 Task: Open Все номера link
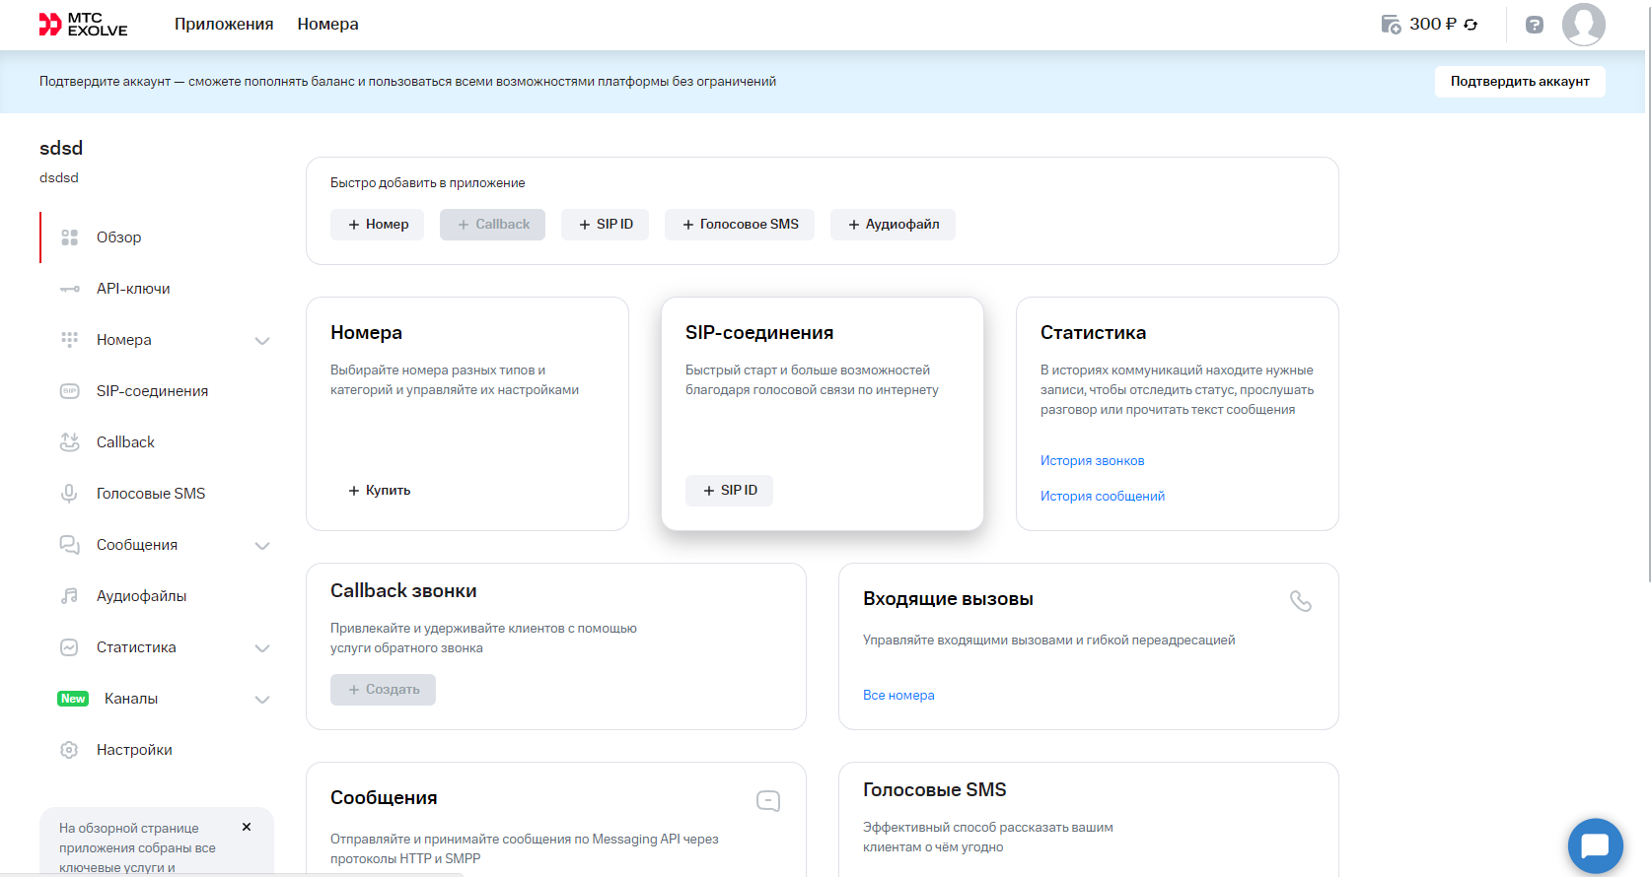coord(898,696)
